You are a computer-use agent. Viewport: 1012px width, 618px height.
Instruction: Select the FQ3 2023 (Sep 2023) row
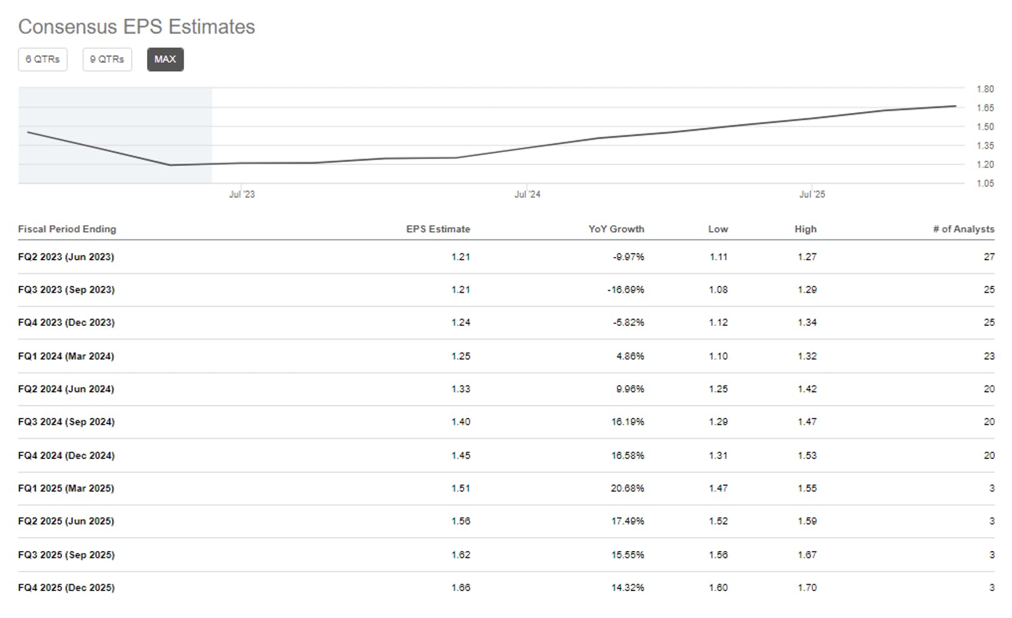tap(506, 290)
